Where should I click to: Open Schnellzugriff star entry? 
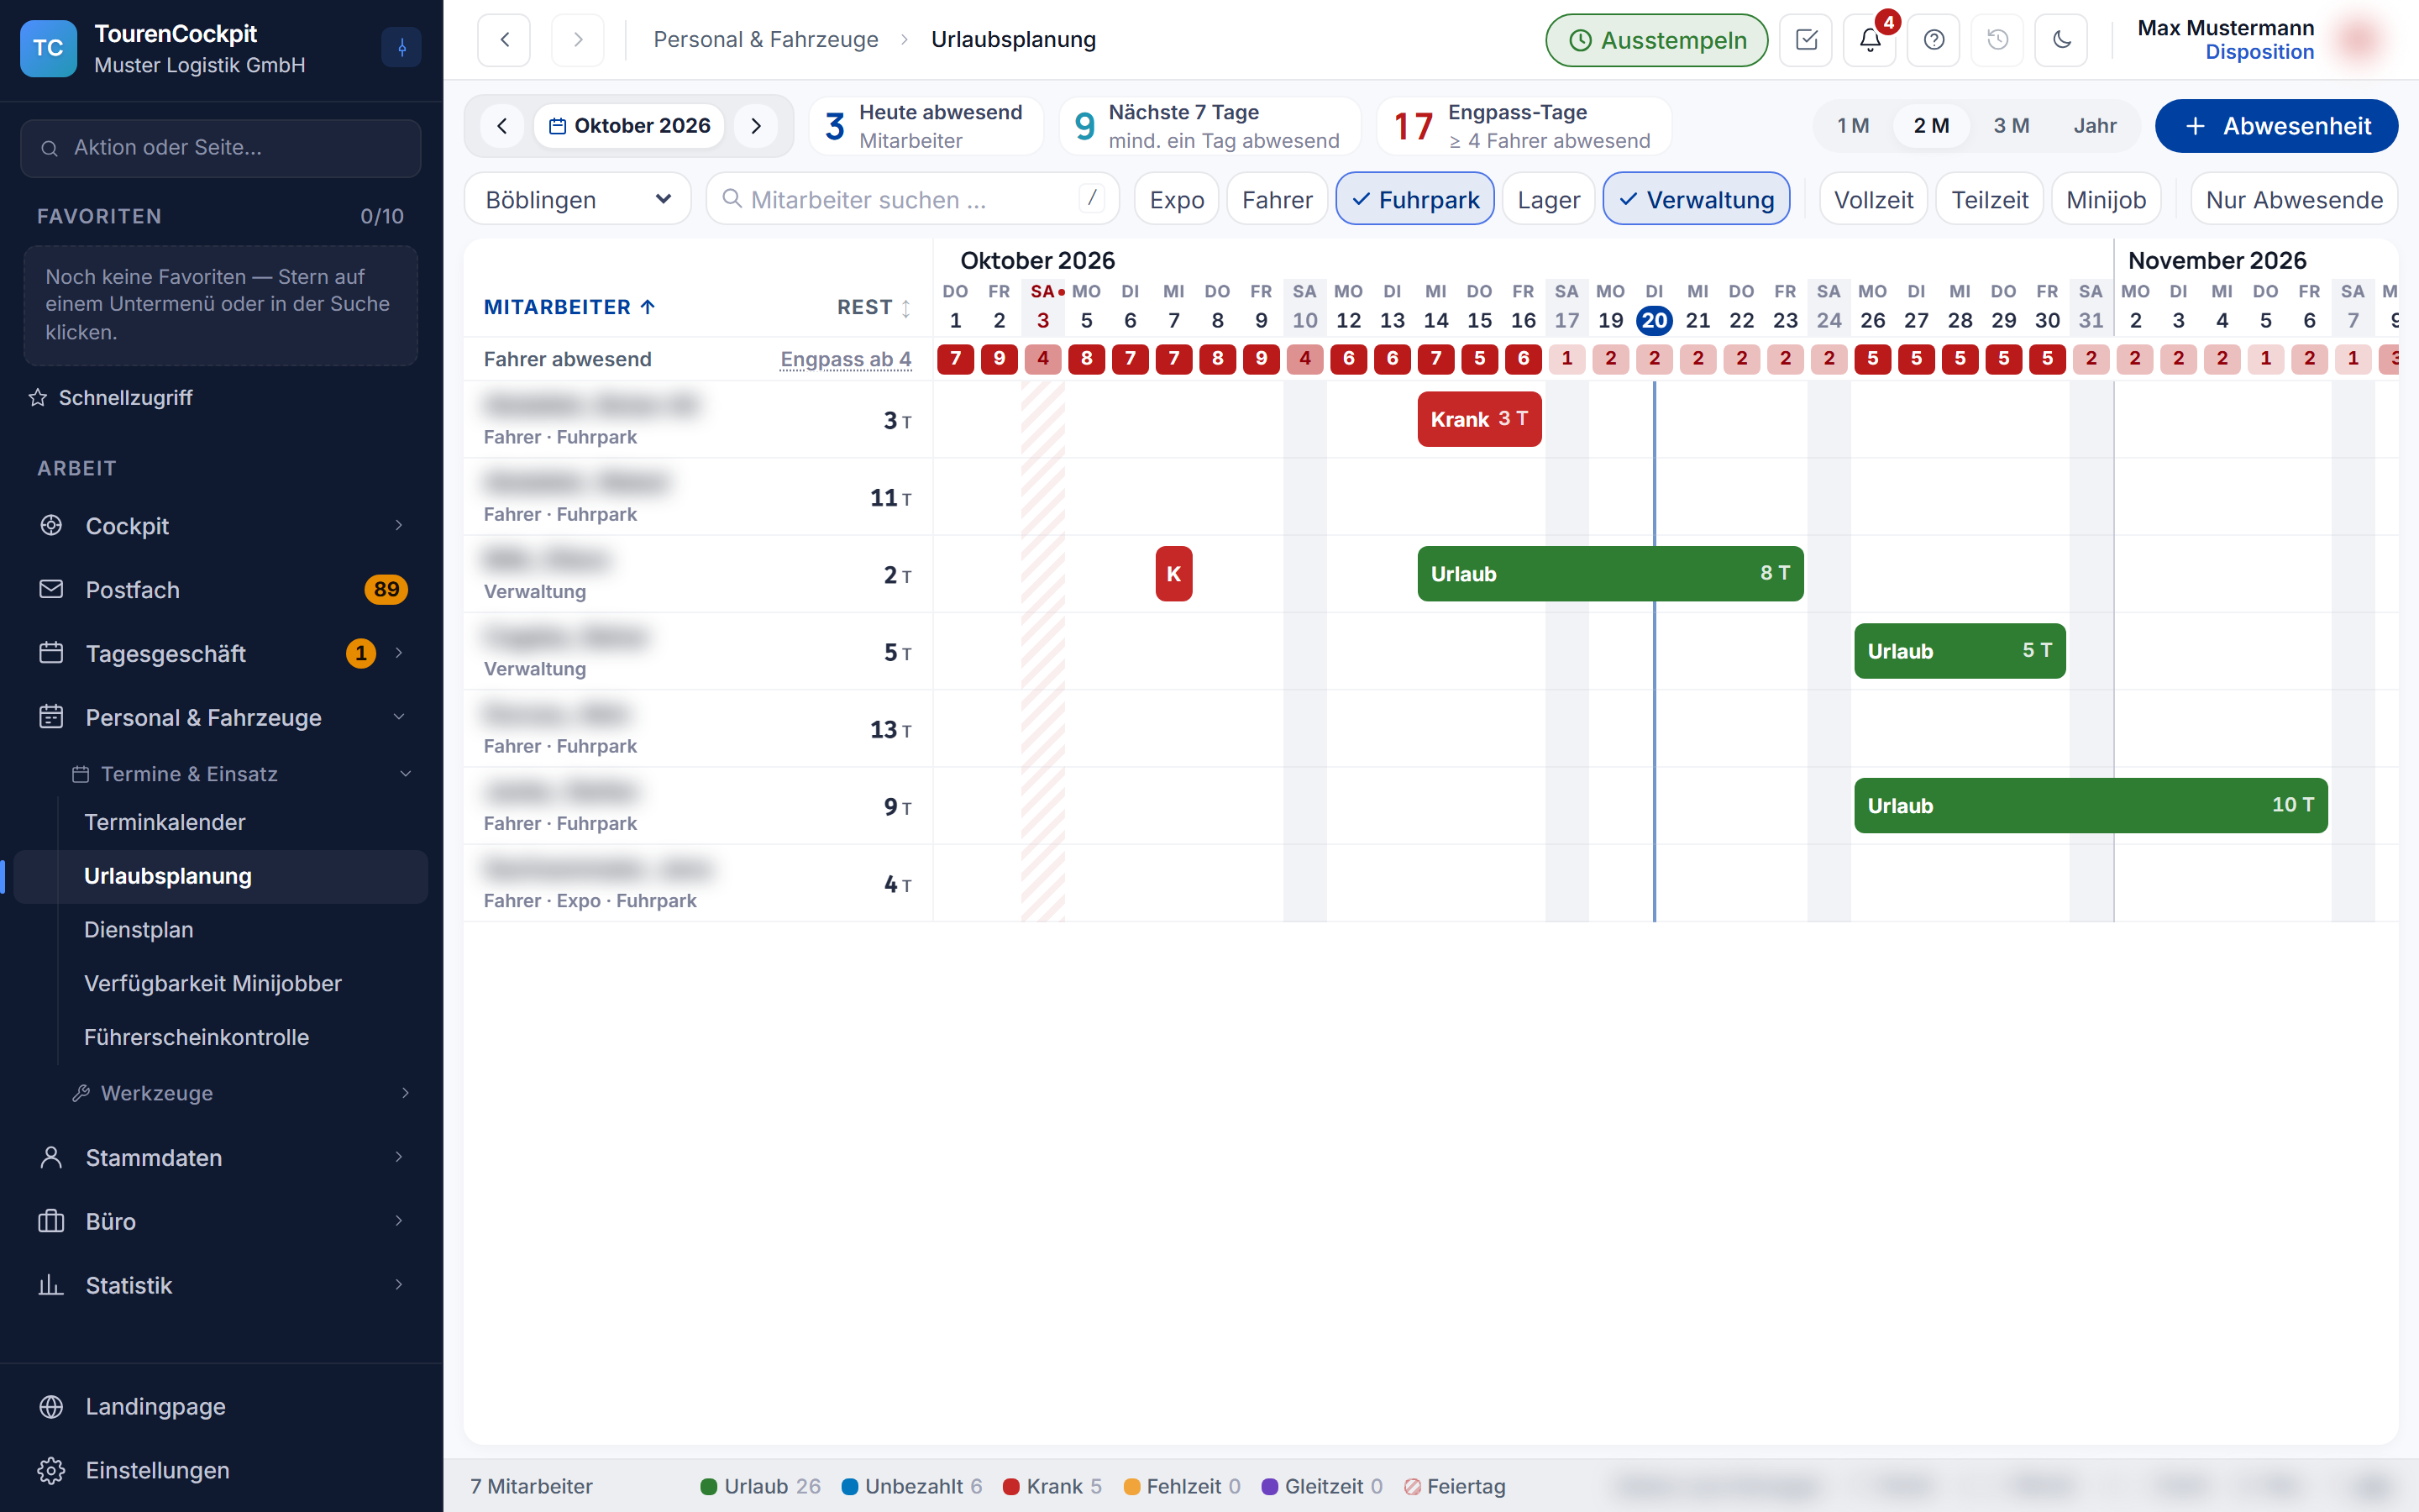(111, 398)
